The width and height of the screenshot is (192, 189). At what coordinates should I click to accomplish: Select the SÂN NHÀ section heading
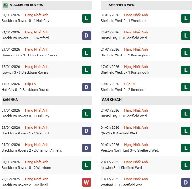coord(10,100)
